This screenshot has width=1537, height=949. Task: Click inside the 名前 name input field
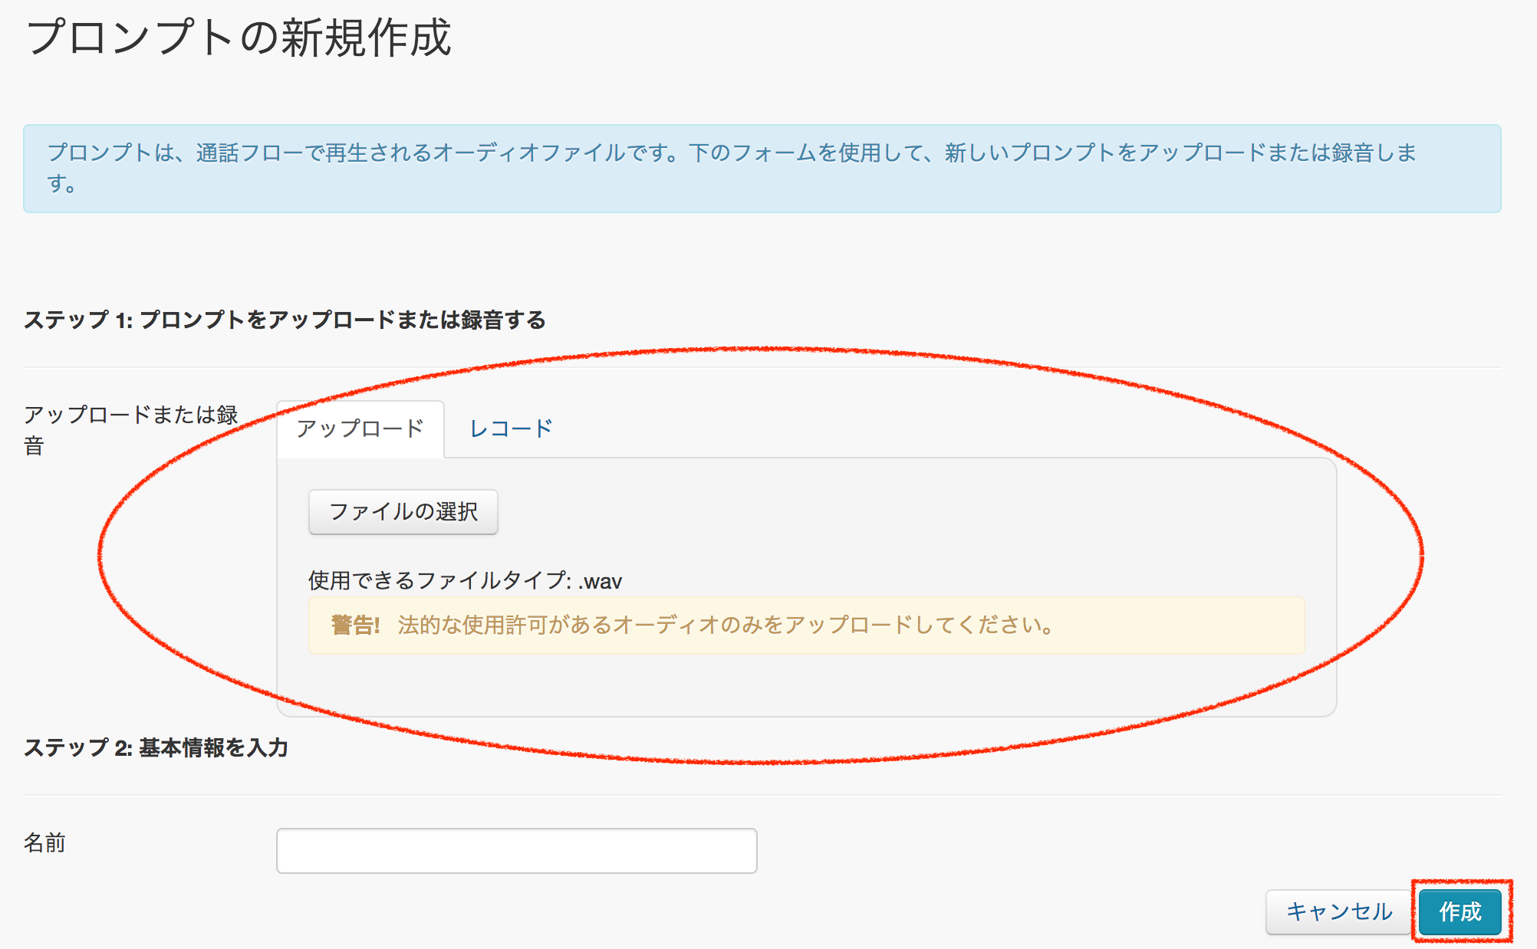click(x=517, y=850)
